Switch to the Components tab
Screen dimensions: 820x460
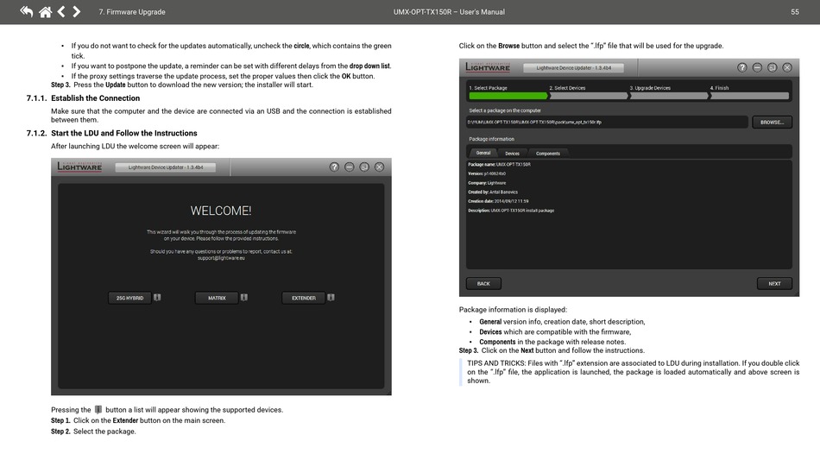tap(547, 153)
